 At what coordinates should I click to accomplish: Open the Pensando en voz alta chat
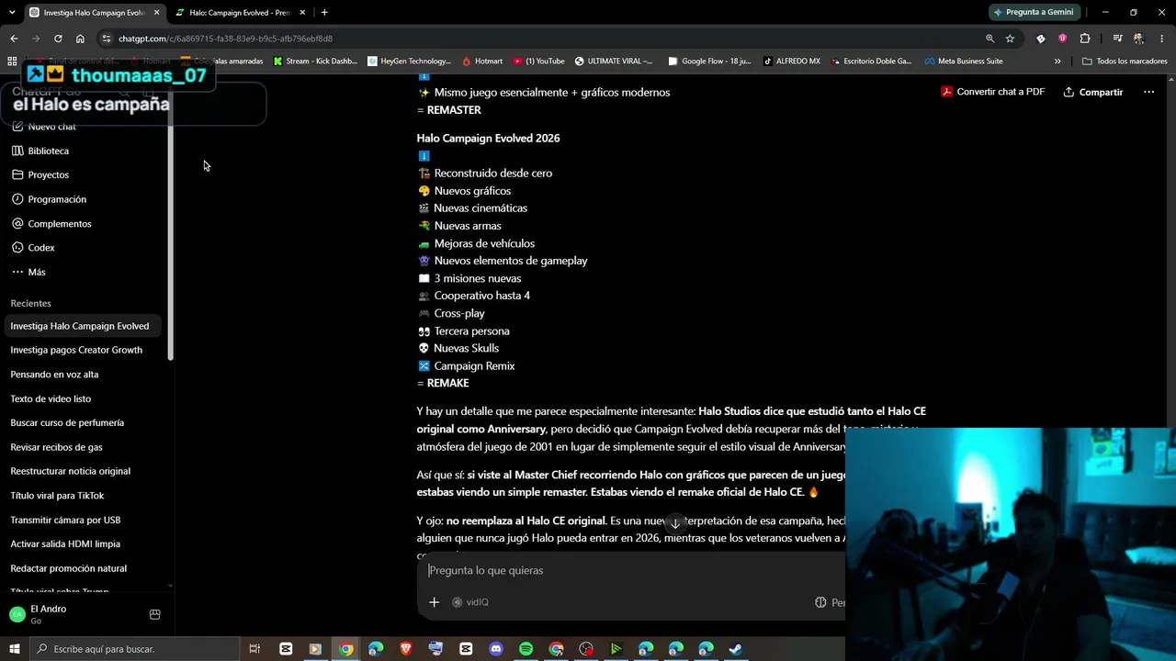click(83, 375)
